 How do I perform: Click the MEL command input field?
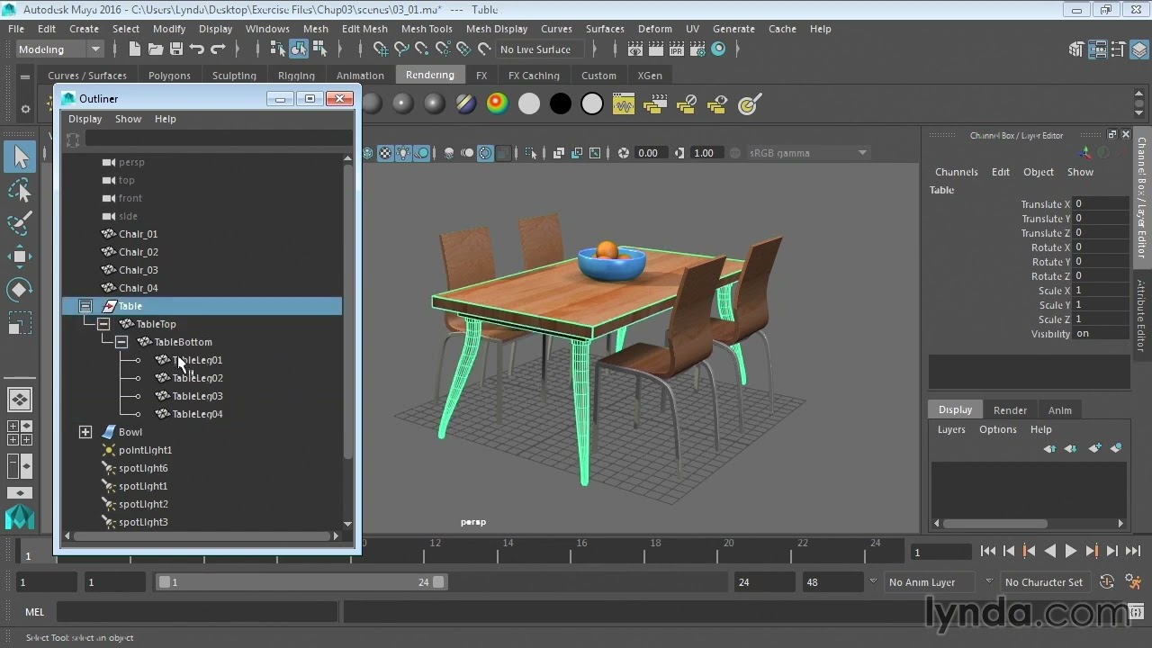tap(197, 612)
